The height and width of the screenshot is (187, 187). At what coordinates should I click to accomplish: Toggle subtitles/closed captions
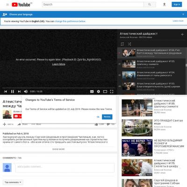click(x=92, y=92)
